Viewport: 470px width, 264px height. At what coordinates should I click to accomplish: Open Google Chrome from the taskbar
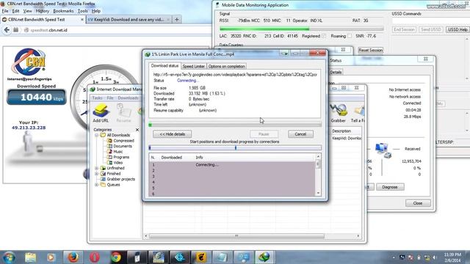pos(116,257)
